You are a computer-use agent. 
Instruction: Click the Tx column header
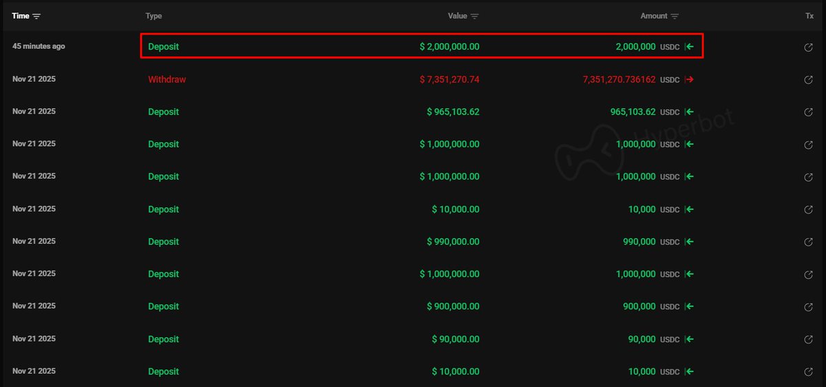click(x=809, y=16)
